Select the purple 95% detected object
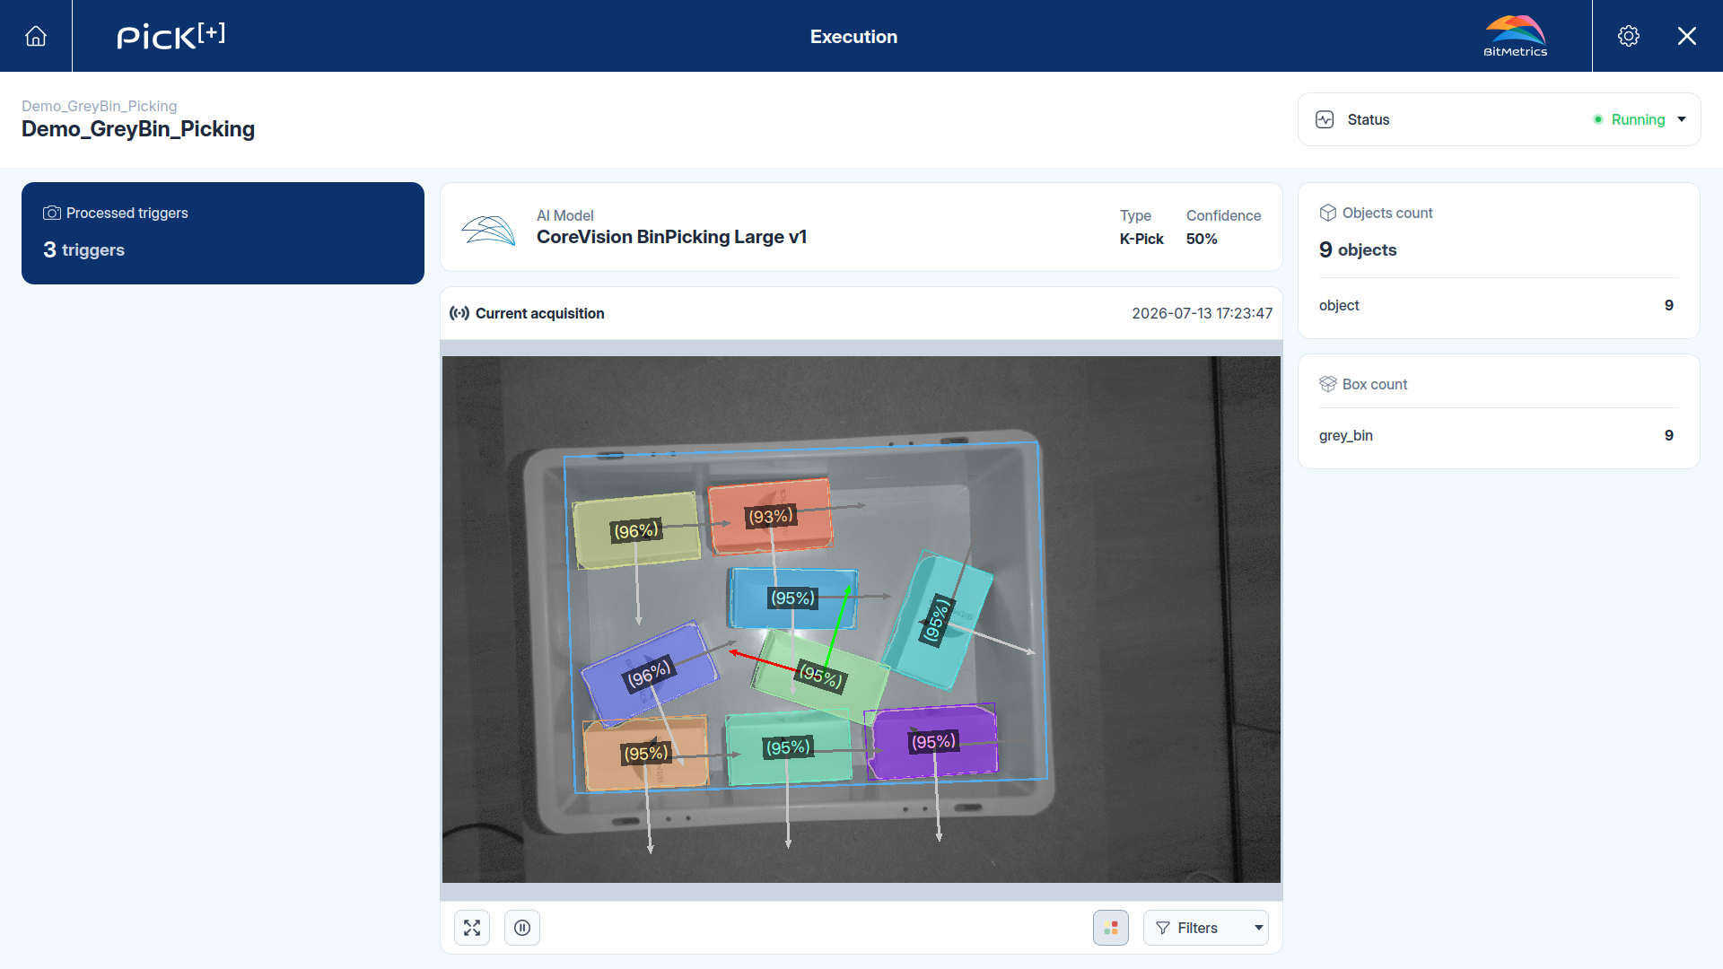1723x969 pixels. [933, 742]
